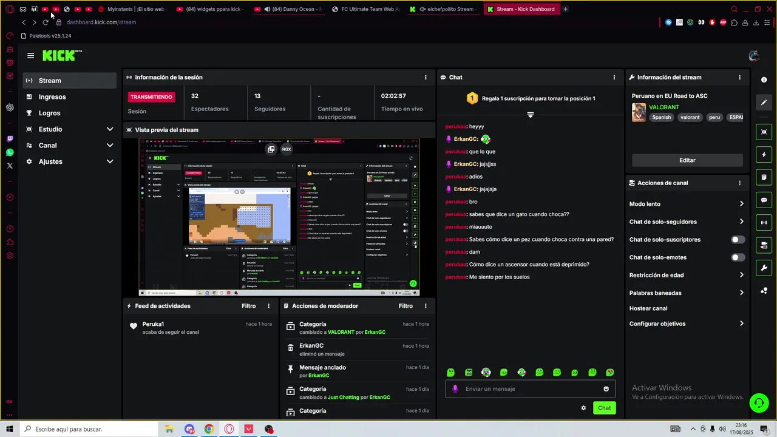Click the pencil edit icon in right sidebar
777x437 pixels.
point(764,103)
